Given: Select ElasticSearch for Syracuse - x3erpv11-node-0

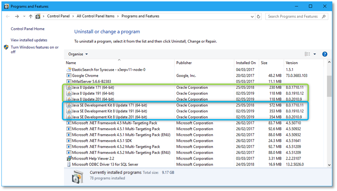Looking at the screenshot, I should point(109,70).
